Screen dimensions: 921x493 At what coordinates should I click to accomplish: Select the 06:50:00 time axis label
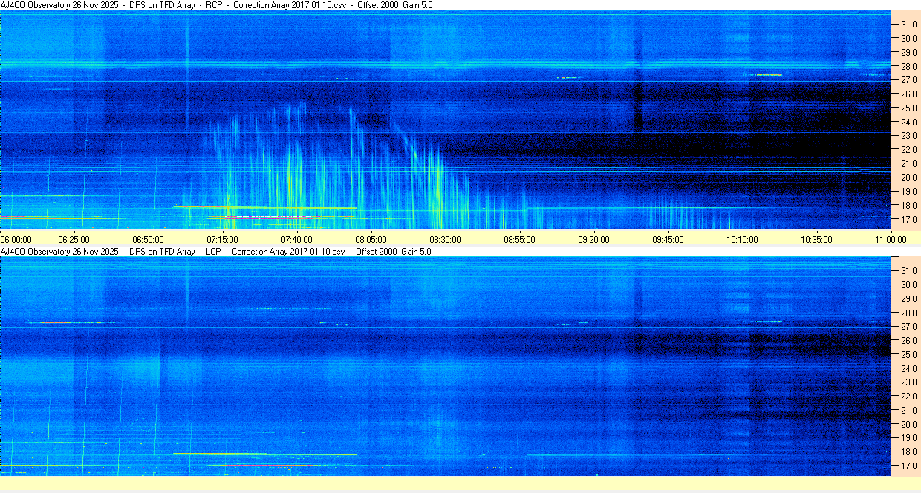point(148,239)
